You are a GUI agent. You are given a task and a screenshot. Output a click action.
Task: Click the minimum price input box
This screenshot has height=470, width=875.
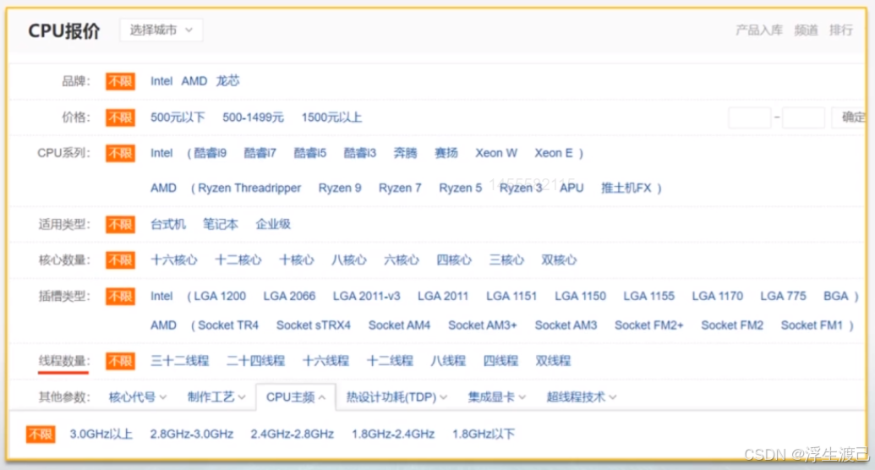click(x=749, y=117)
